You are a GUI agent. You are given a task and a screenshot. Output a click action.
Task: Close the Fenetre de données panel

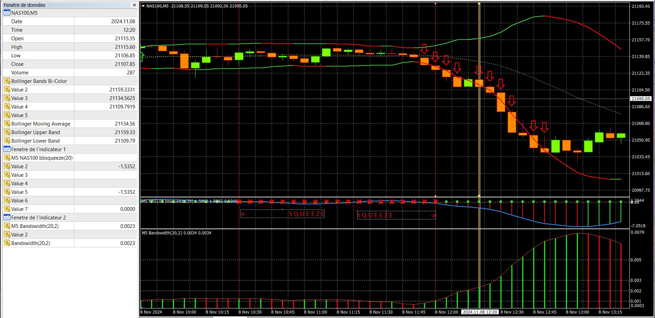pos(134,5)
